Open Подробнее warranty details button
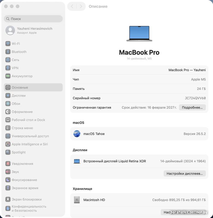213x218 pixels. 192,107
